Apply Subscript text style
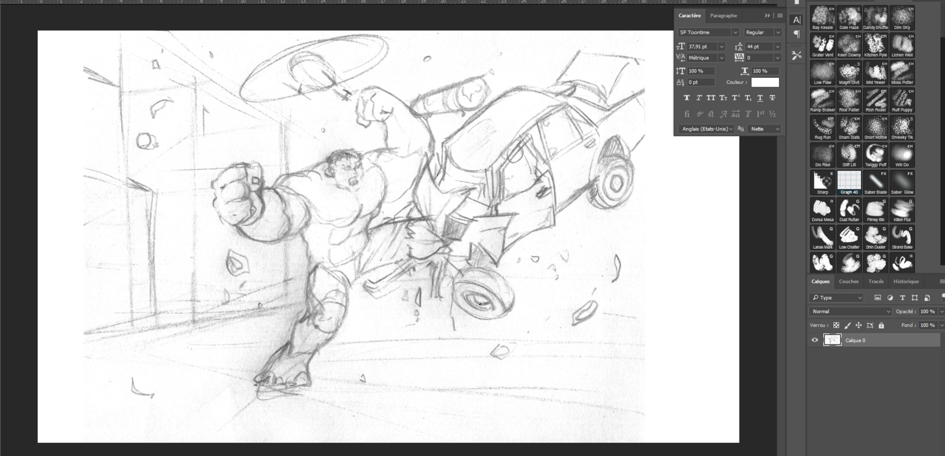Viewport: 945px width, 456px height. click(748, 98)
